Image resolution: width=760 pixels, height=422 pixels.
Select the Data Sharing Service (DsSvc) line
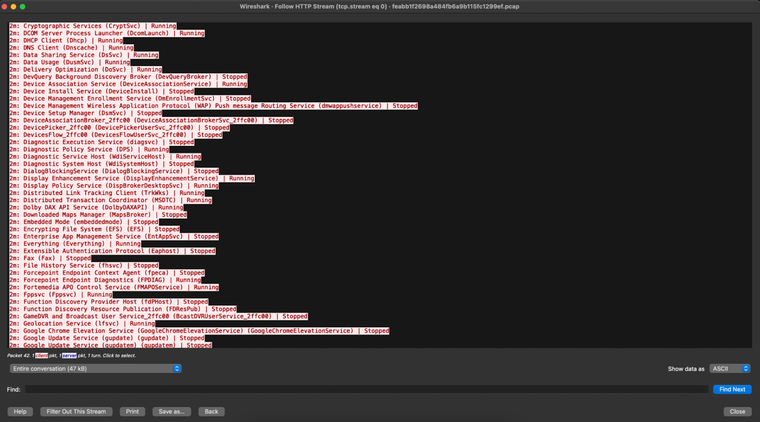pyautogui.click(x=84, y=55)
